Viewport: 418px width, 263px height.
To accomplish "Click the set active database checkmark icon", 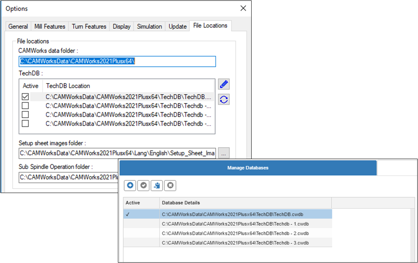I will pos(144,185).
